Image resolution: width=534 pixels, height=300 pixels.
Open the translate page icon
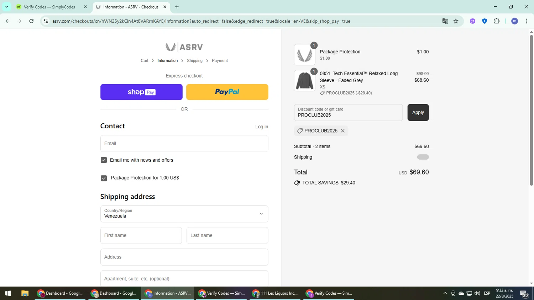click(x=445, y=21)
